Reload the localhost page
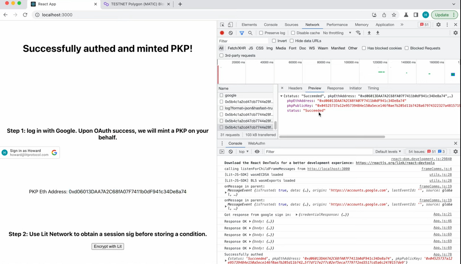The image size is (461, 264). pos(25,15)
